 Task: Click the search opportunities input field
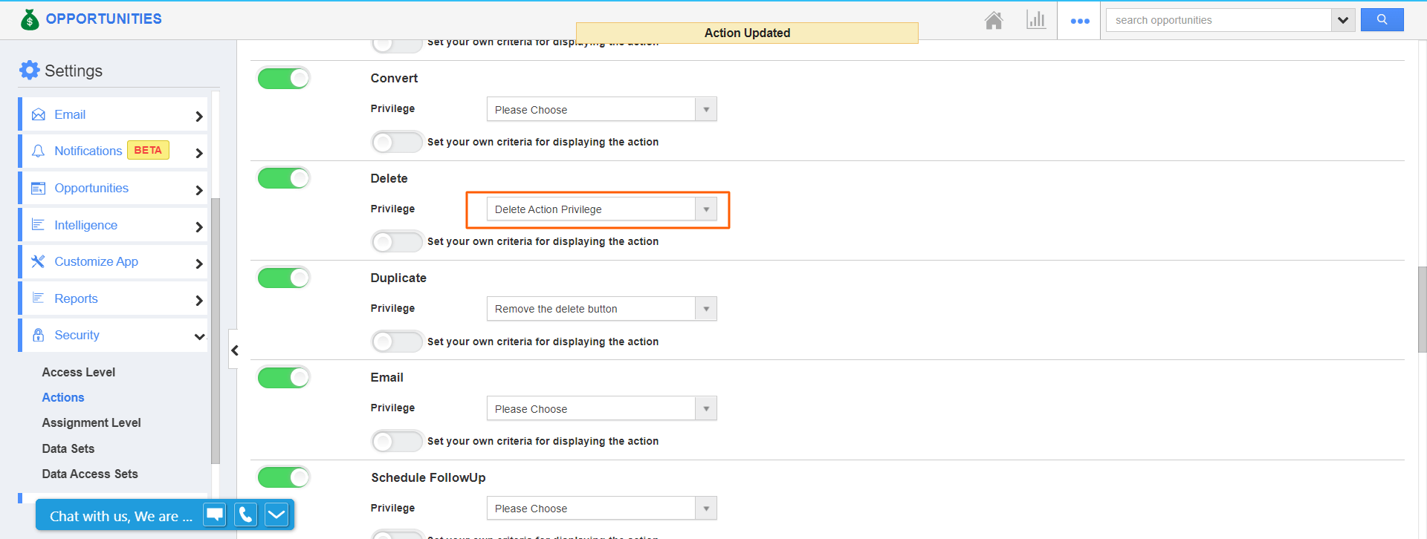click(1218, 20)
